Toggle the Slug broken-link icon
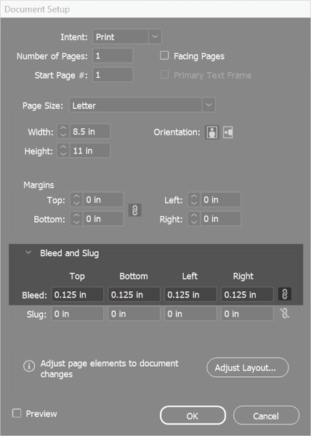Image resolution: width=311 pixels, height=436 pixels. click(x=285, y=314)
